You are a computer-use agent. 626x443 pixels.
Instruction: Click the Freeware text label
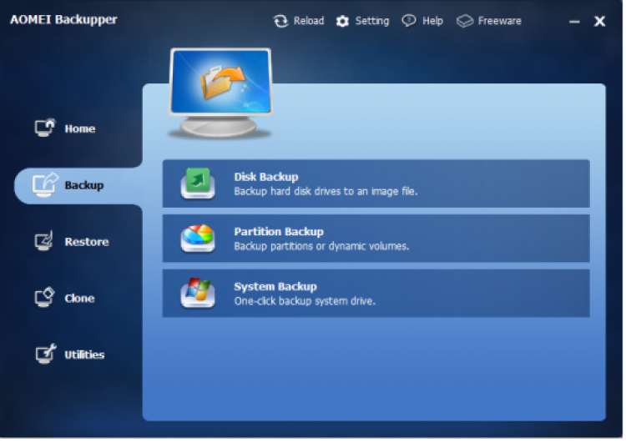click(502, 21)
